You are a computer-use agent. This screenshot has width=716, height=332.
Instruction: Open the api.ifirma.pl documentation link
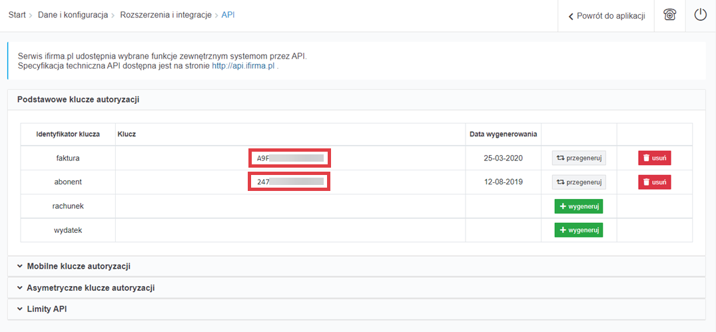point(243,67)
